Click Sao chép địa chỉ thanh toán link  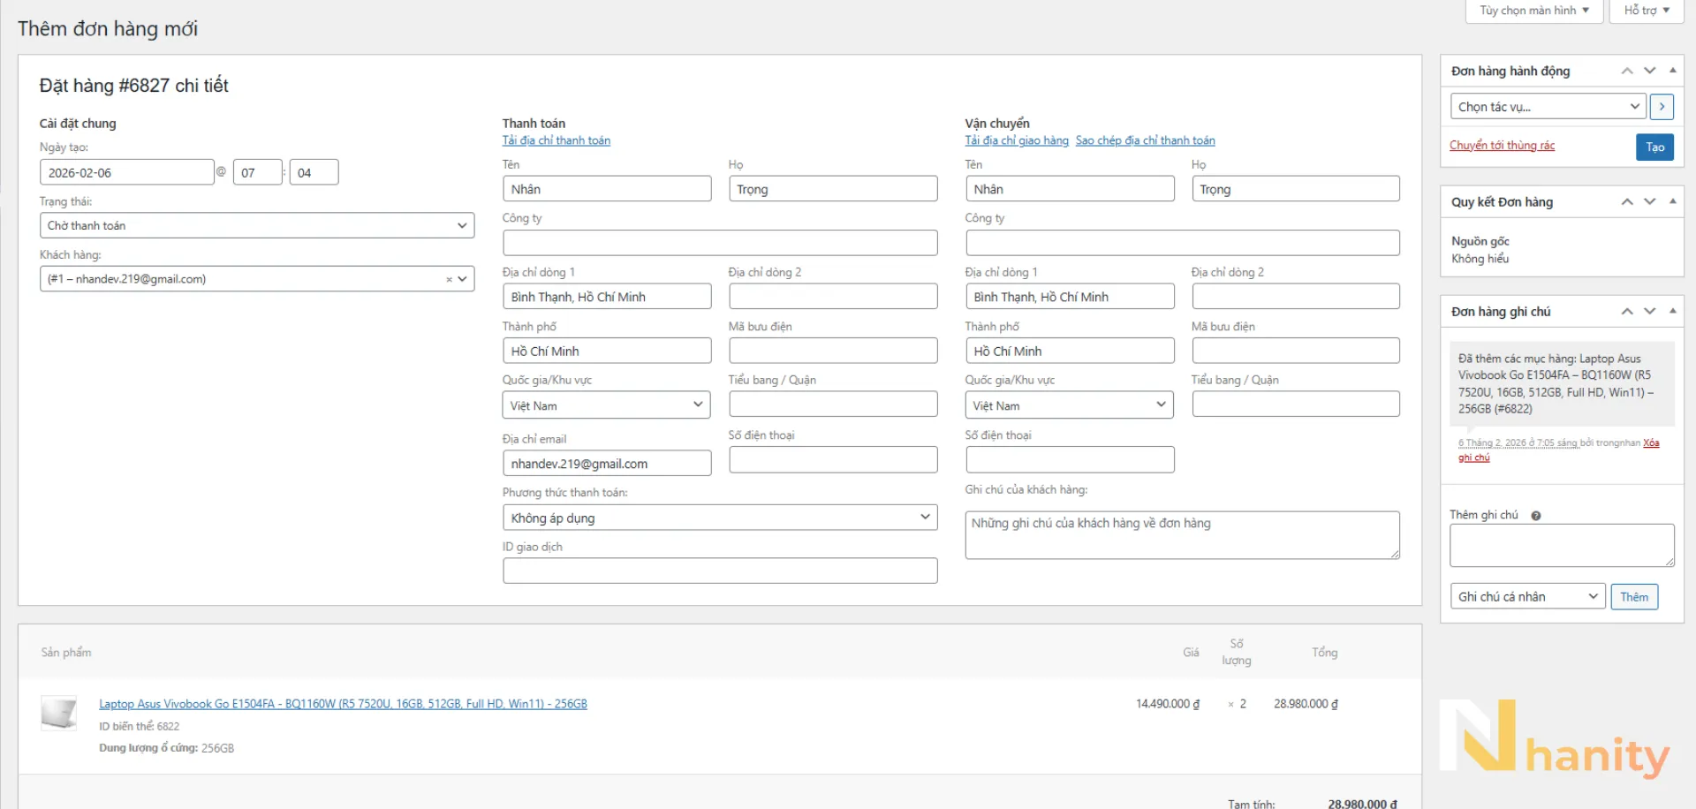pos(1145,140)
